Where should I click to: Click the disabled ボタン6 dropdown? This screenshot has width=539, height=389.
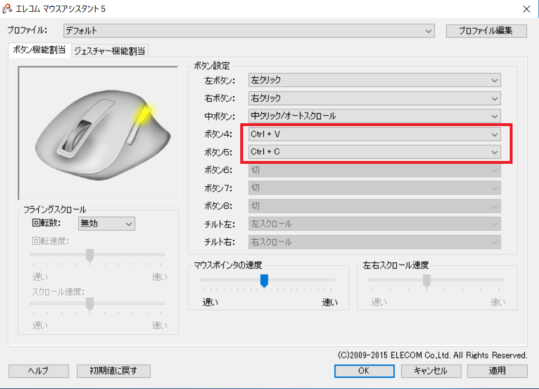coord(374,170)
